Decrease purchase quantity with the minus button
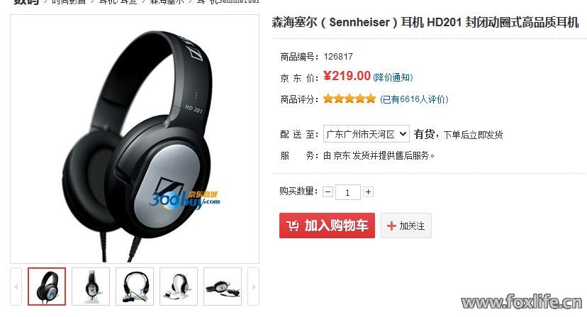Image resolution: width=587 pixels, height=317 pixels. (x=328, y=192)
